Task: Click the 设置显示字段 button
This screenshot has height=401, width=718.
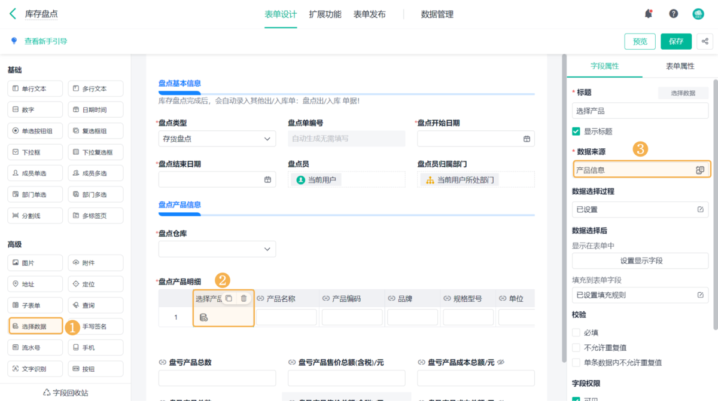Action: (640, 261)
